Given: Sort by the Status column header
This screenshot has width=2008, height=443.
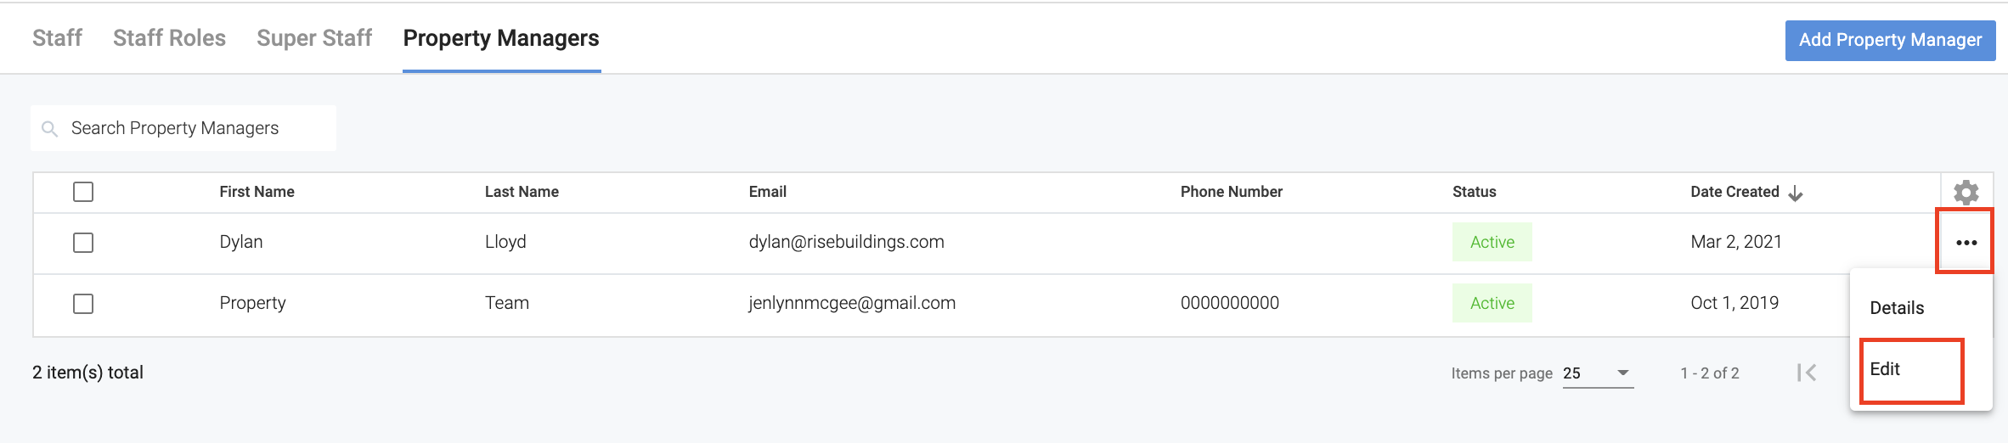Looking at the screenshot, I should point(1474,192).
